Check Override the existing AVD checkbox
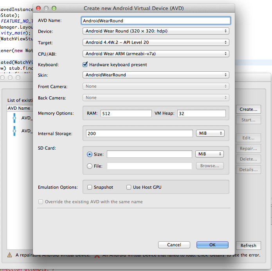 [x=41, y=202]
